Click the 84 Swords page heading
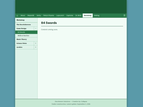This screenshot has height=107, width=143. click(49, 23)
